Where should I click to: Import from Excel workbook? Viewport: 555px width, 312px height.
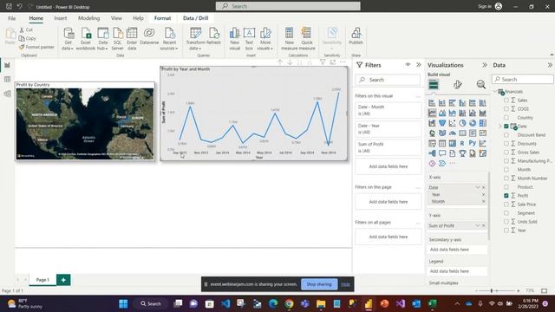pyautogui.click(x=86, y=39)
